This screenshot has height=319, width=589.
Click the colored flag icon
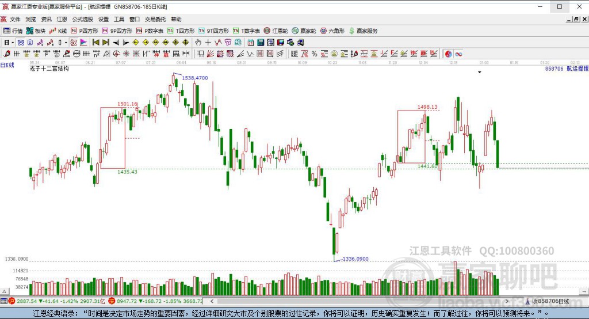(x=83, y=43)
